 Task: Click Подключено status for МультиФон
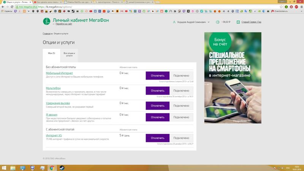pos(181,91)
